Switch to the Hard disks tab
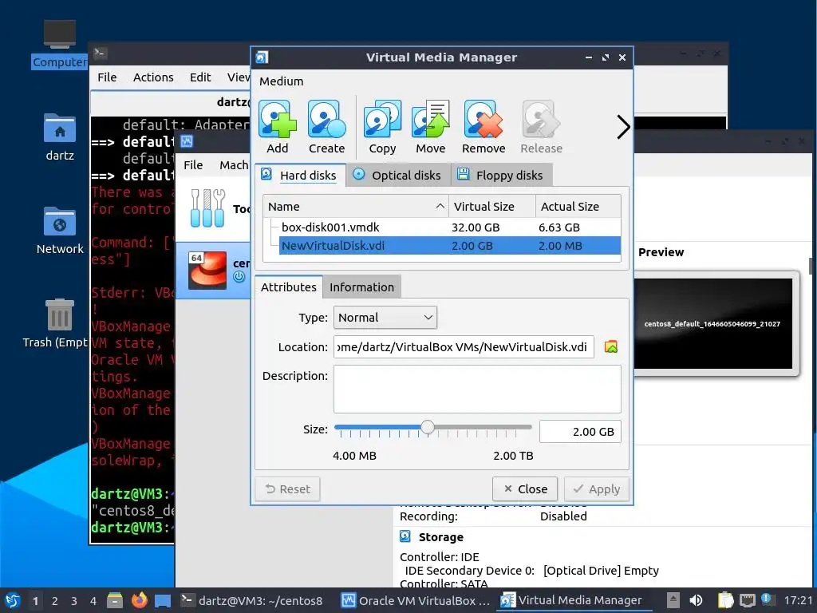The image size is (817, 613). click(x=300, y=175)
